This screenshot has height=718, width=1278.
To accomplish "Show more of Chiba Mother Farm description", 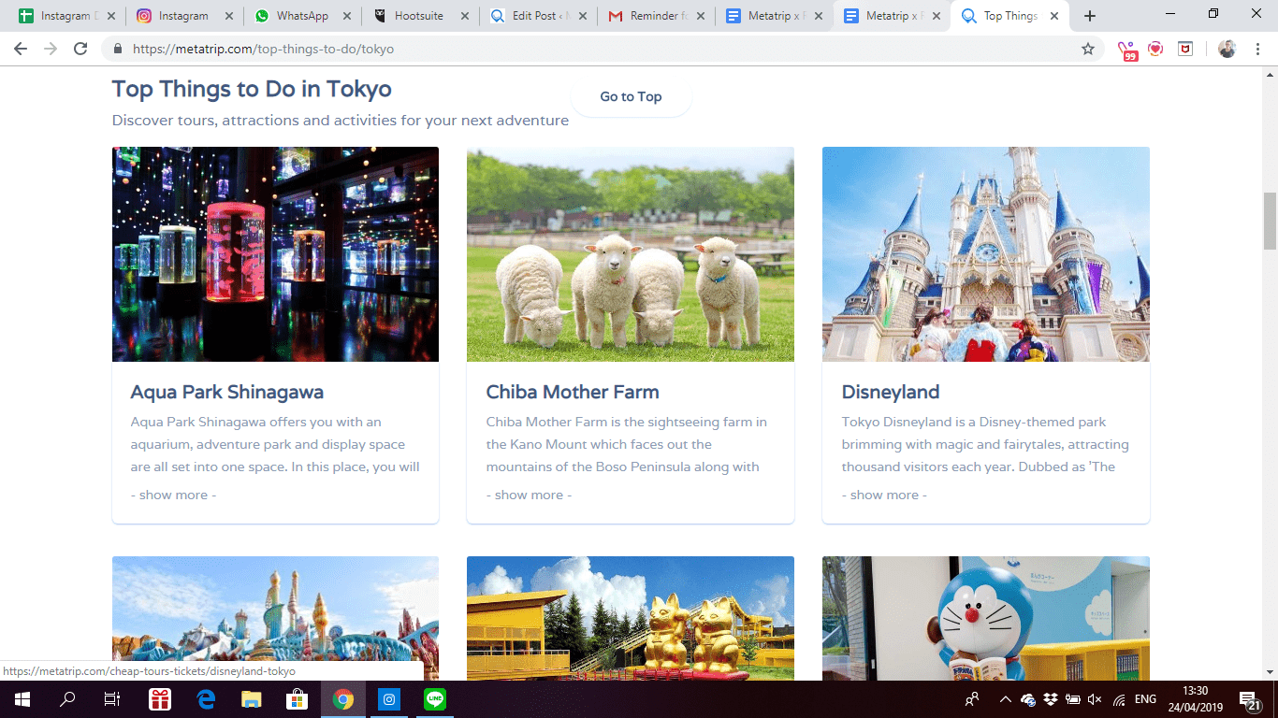I will (529, 495).
